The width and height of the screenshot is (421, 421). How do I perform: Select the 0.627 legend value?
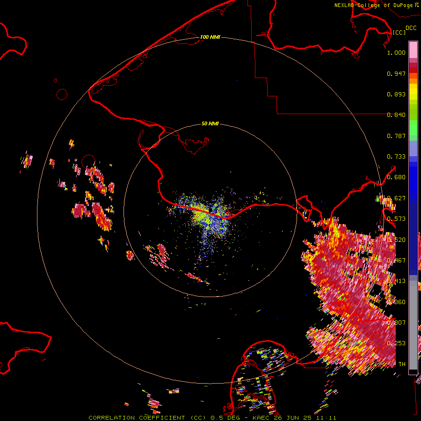396,198
